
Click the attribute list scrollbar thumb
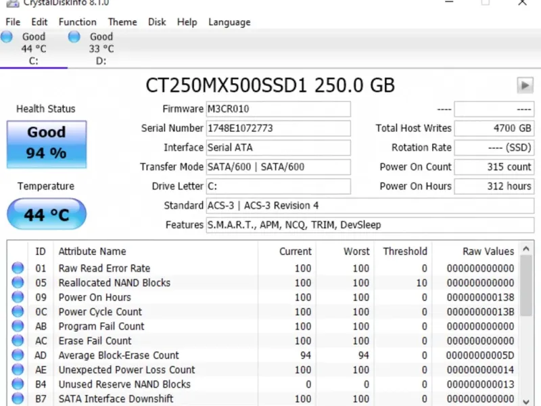coord(526,286)
